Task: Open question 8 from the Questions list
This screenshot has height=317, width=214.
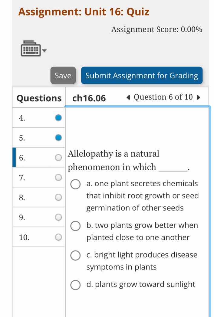Action: [22, 198]
